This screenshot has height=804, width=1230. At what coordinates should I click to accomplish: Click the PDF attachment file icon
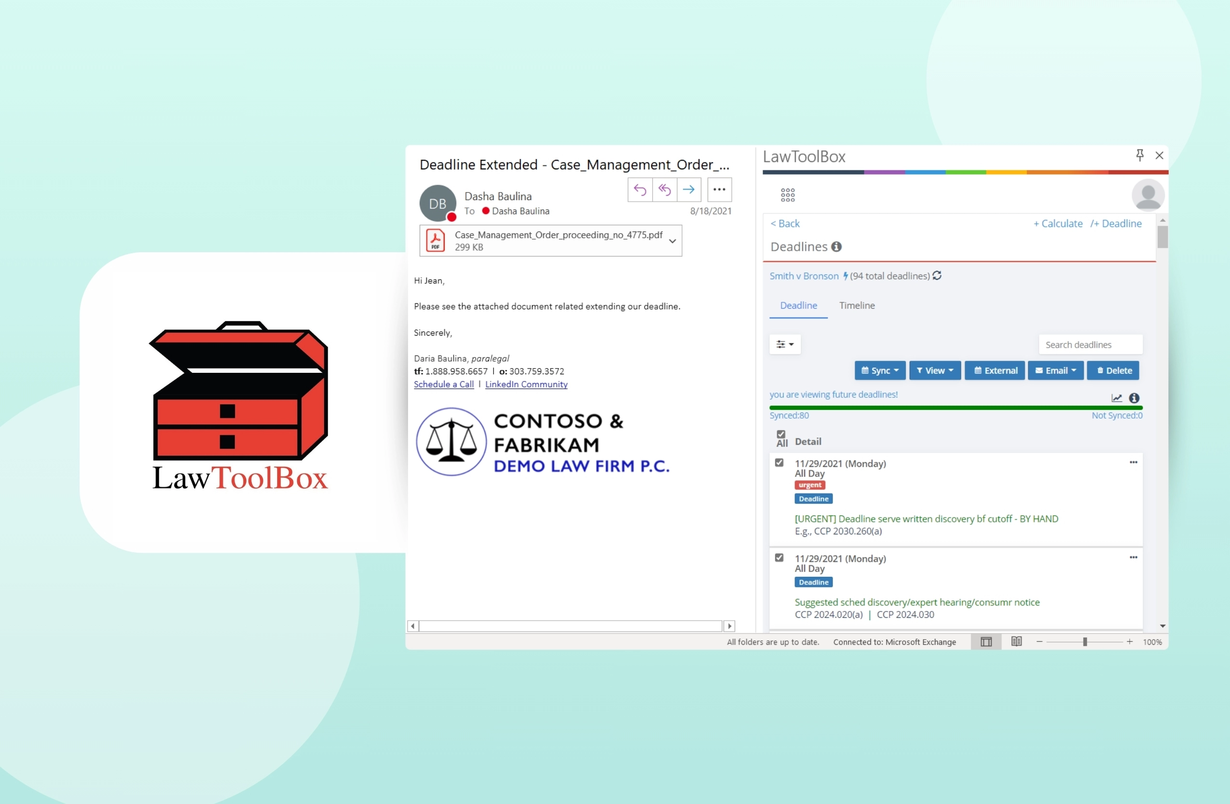pyautogui.click(x=436, y=240)
